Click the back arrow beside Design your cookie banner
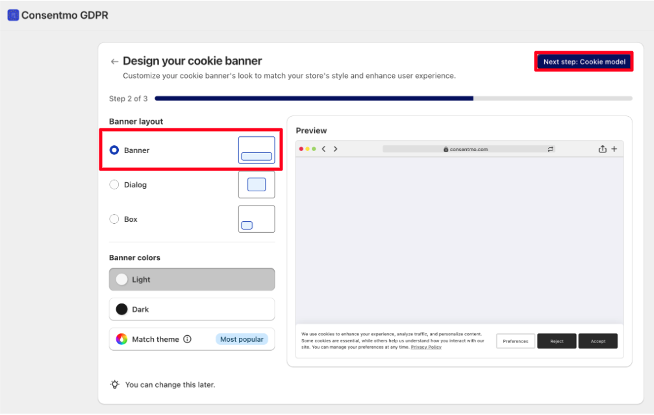 [114, 62]
